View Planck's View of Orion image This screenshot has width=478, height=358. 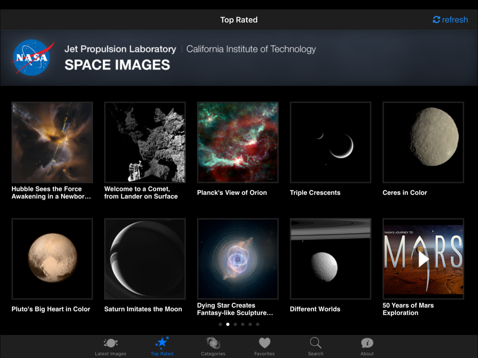pyautogui.click(x=238, y=142)
